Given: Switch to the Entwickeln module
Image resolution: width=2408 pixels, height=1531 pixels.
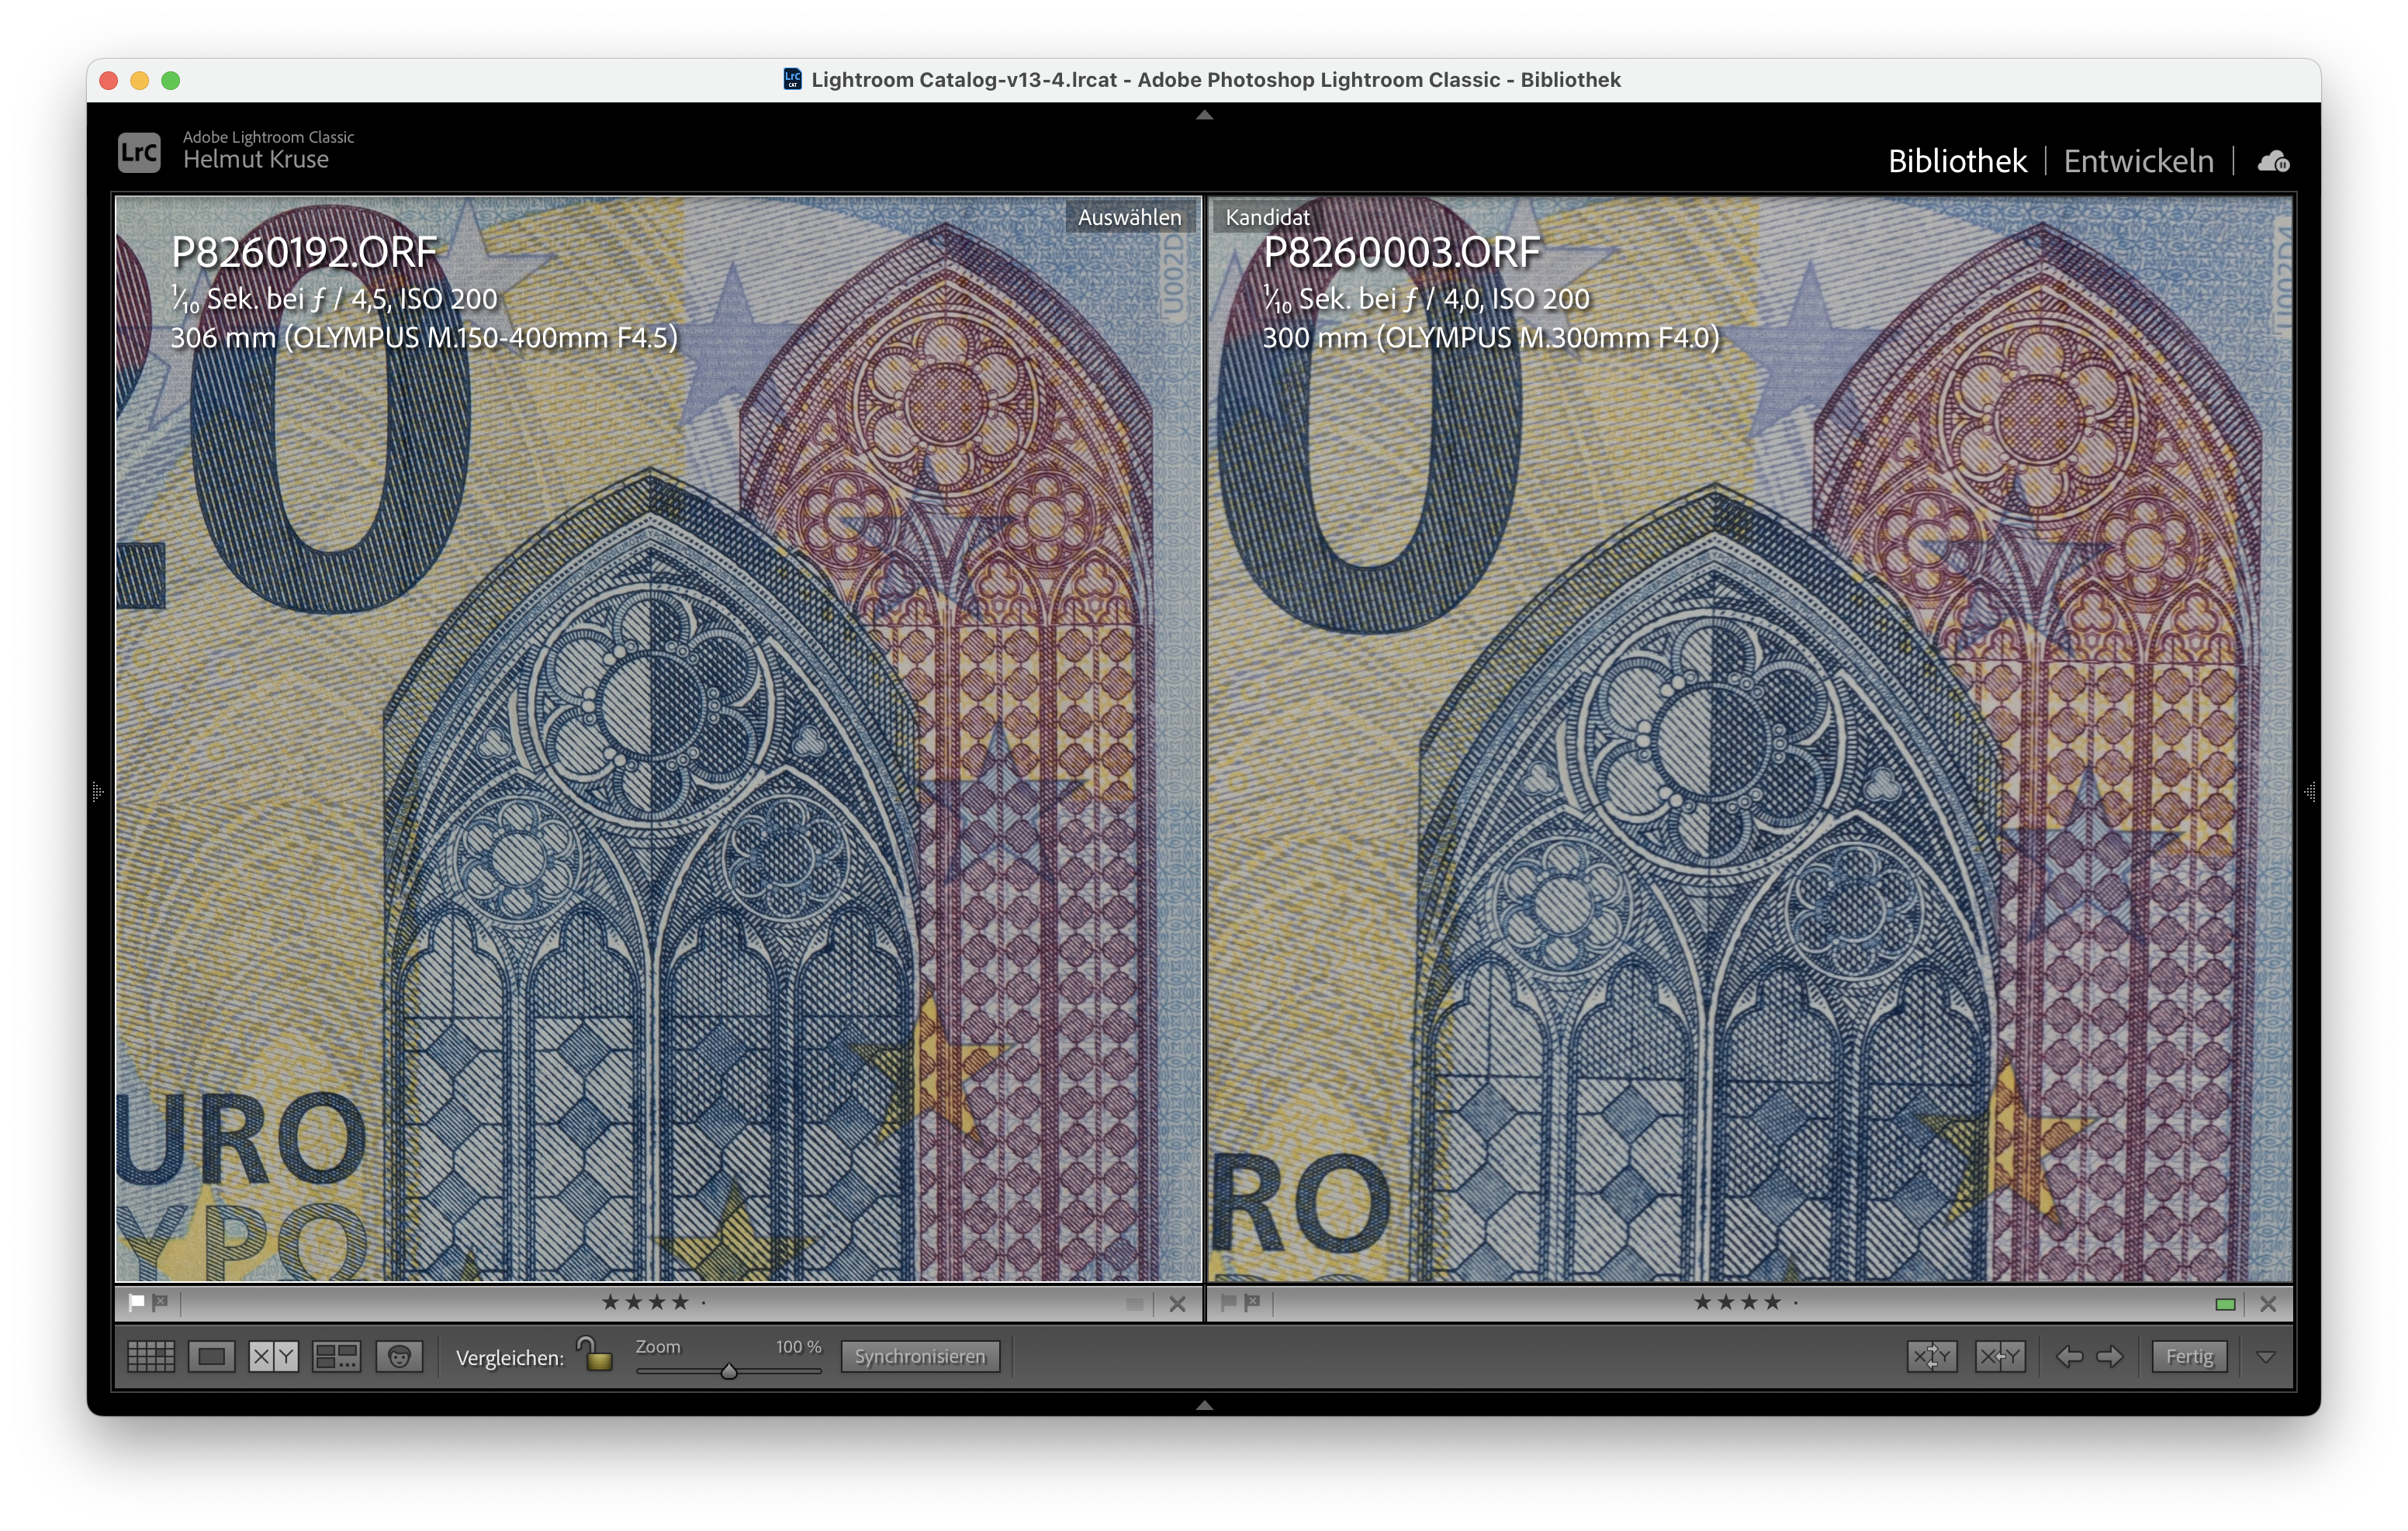Looking at the screenshot, I should coord(2138,161).
